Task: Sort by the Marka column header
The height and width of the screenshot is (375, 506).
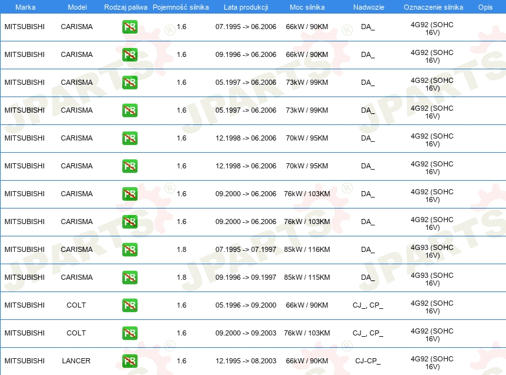Action: [25, 7]
